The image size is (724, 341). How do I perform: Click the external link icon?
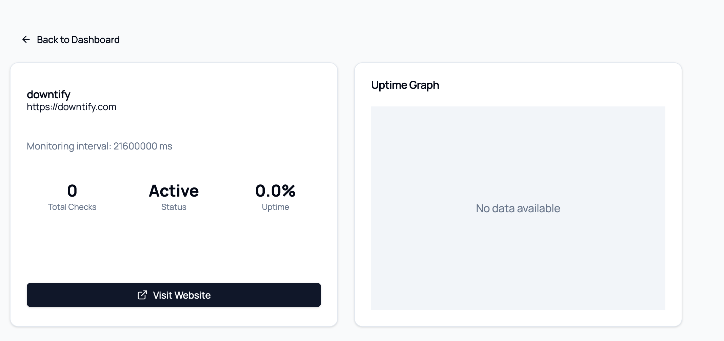(x=142, y=295)
